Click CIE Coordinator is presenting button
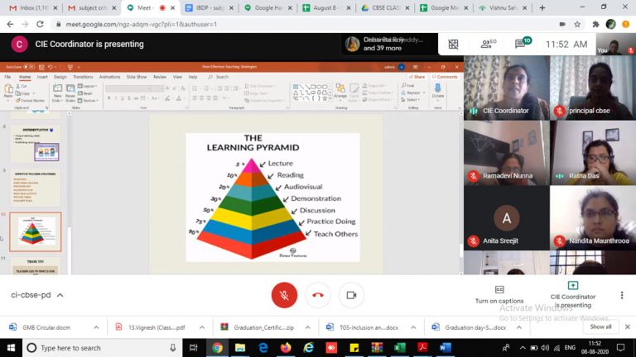The height and width of the screenshot is (357, 636). (573, 295)
